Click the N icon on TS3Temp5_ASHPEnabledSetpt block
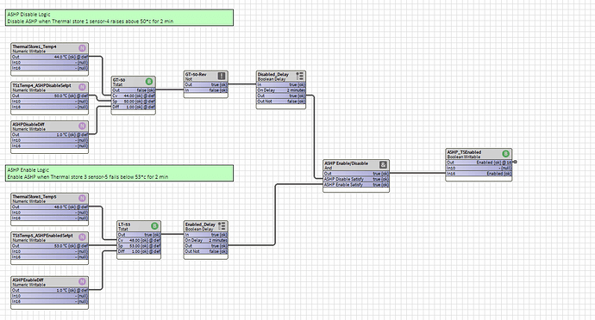595x320 pixels. [x=82, y=237]
